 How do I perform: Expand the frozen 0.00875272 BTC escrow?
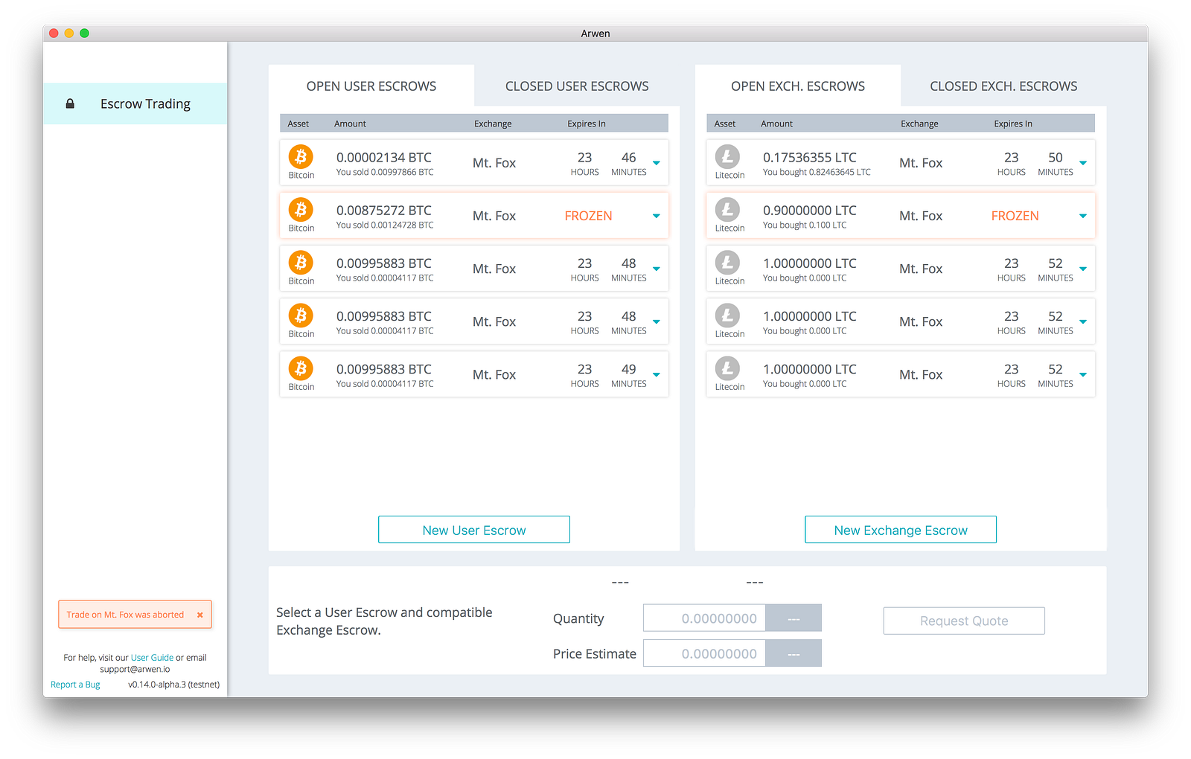[x=657, y=216]
